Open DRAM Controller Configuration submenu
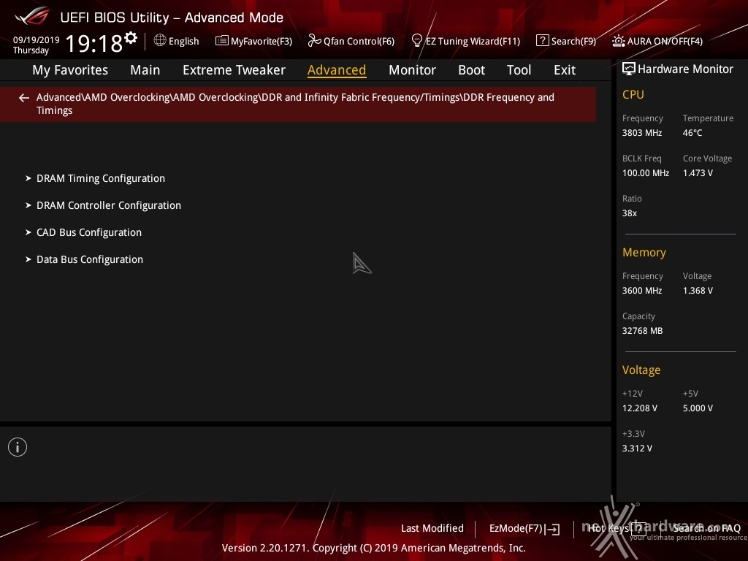 (109, 205)
